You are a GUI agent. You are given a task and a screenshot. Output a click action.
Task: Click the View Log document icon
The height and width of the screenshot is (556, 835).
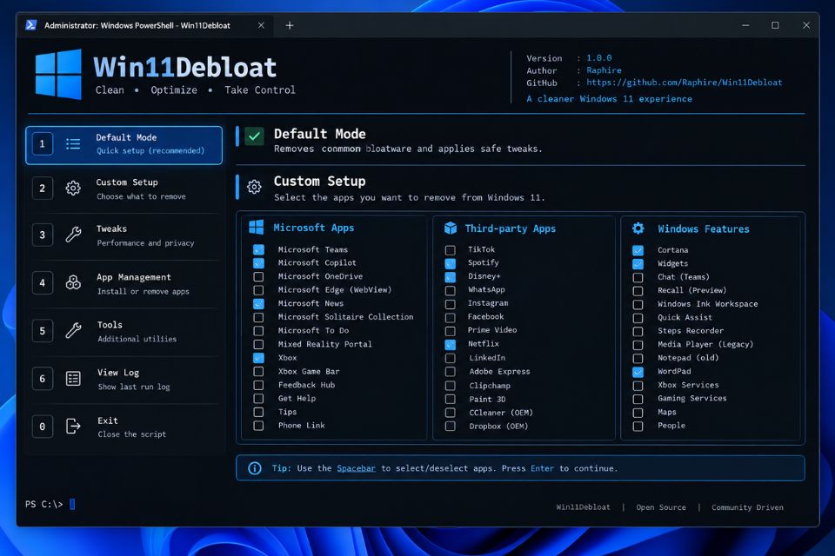[73, 378]
